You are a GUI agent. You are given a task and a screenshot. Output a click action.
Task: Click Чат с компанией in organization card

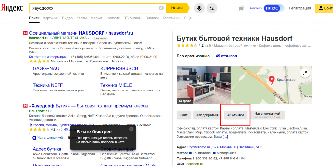coord(267,115)
